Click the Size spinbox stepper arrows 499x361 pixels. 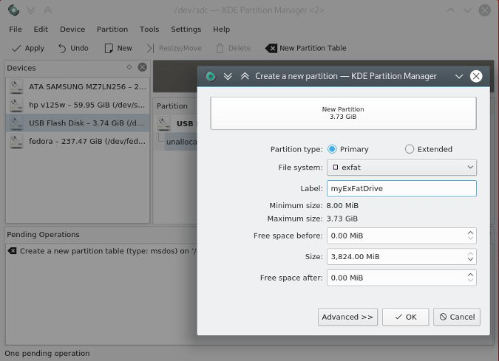point(471,257)
